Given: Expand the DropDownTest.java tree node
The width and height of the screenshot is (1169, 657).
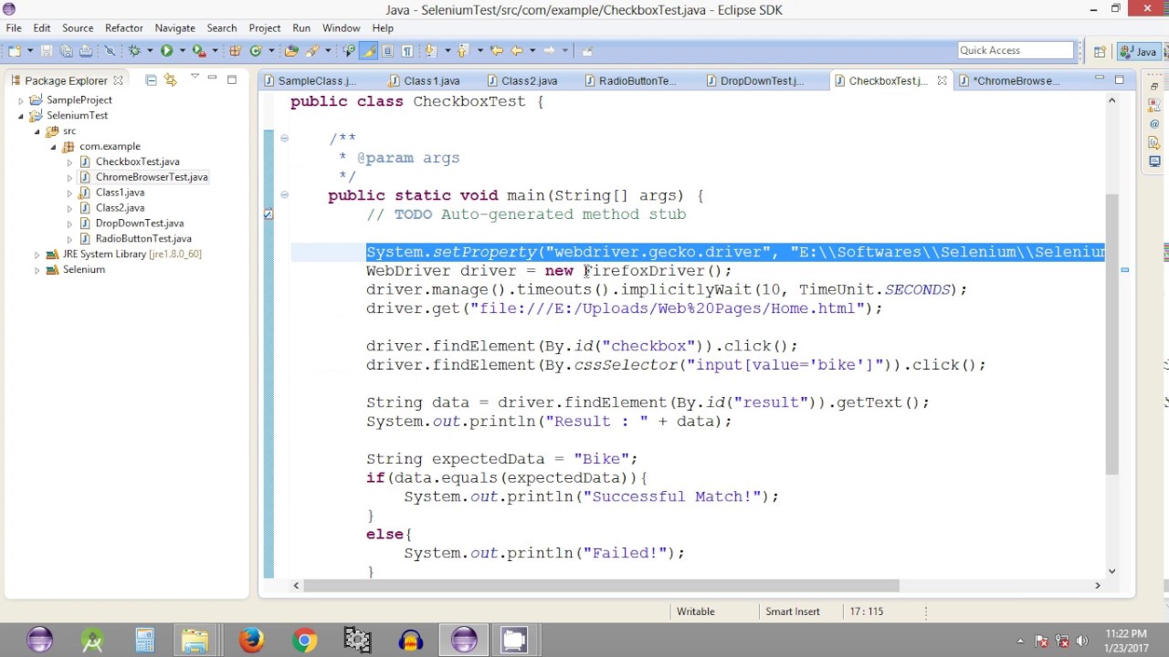Looking at the screenshot, I should (70, 224).
